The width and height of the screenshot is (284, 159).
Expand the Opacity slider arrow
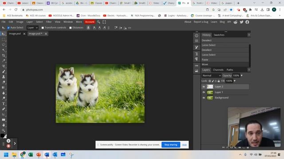pos(241,76)
